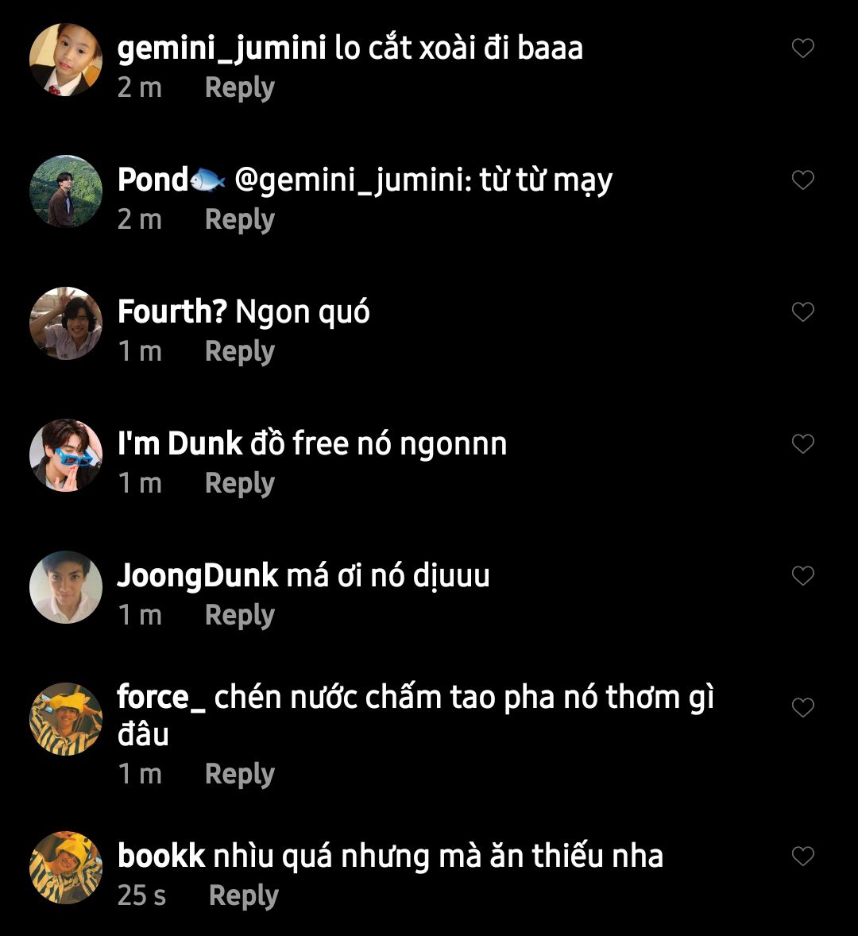
Task: Reply to force_'s comment
Action: pos(240,775)
